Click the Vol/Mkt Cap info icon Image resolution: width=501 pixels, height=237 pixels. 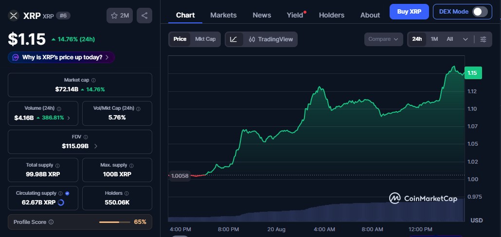point(138,109)
